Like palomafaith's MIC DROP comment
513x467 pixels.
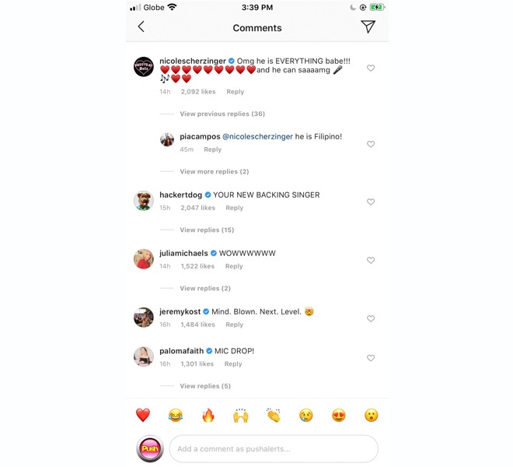click(371, 358)
